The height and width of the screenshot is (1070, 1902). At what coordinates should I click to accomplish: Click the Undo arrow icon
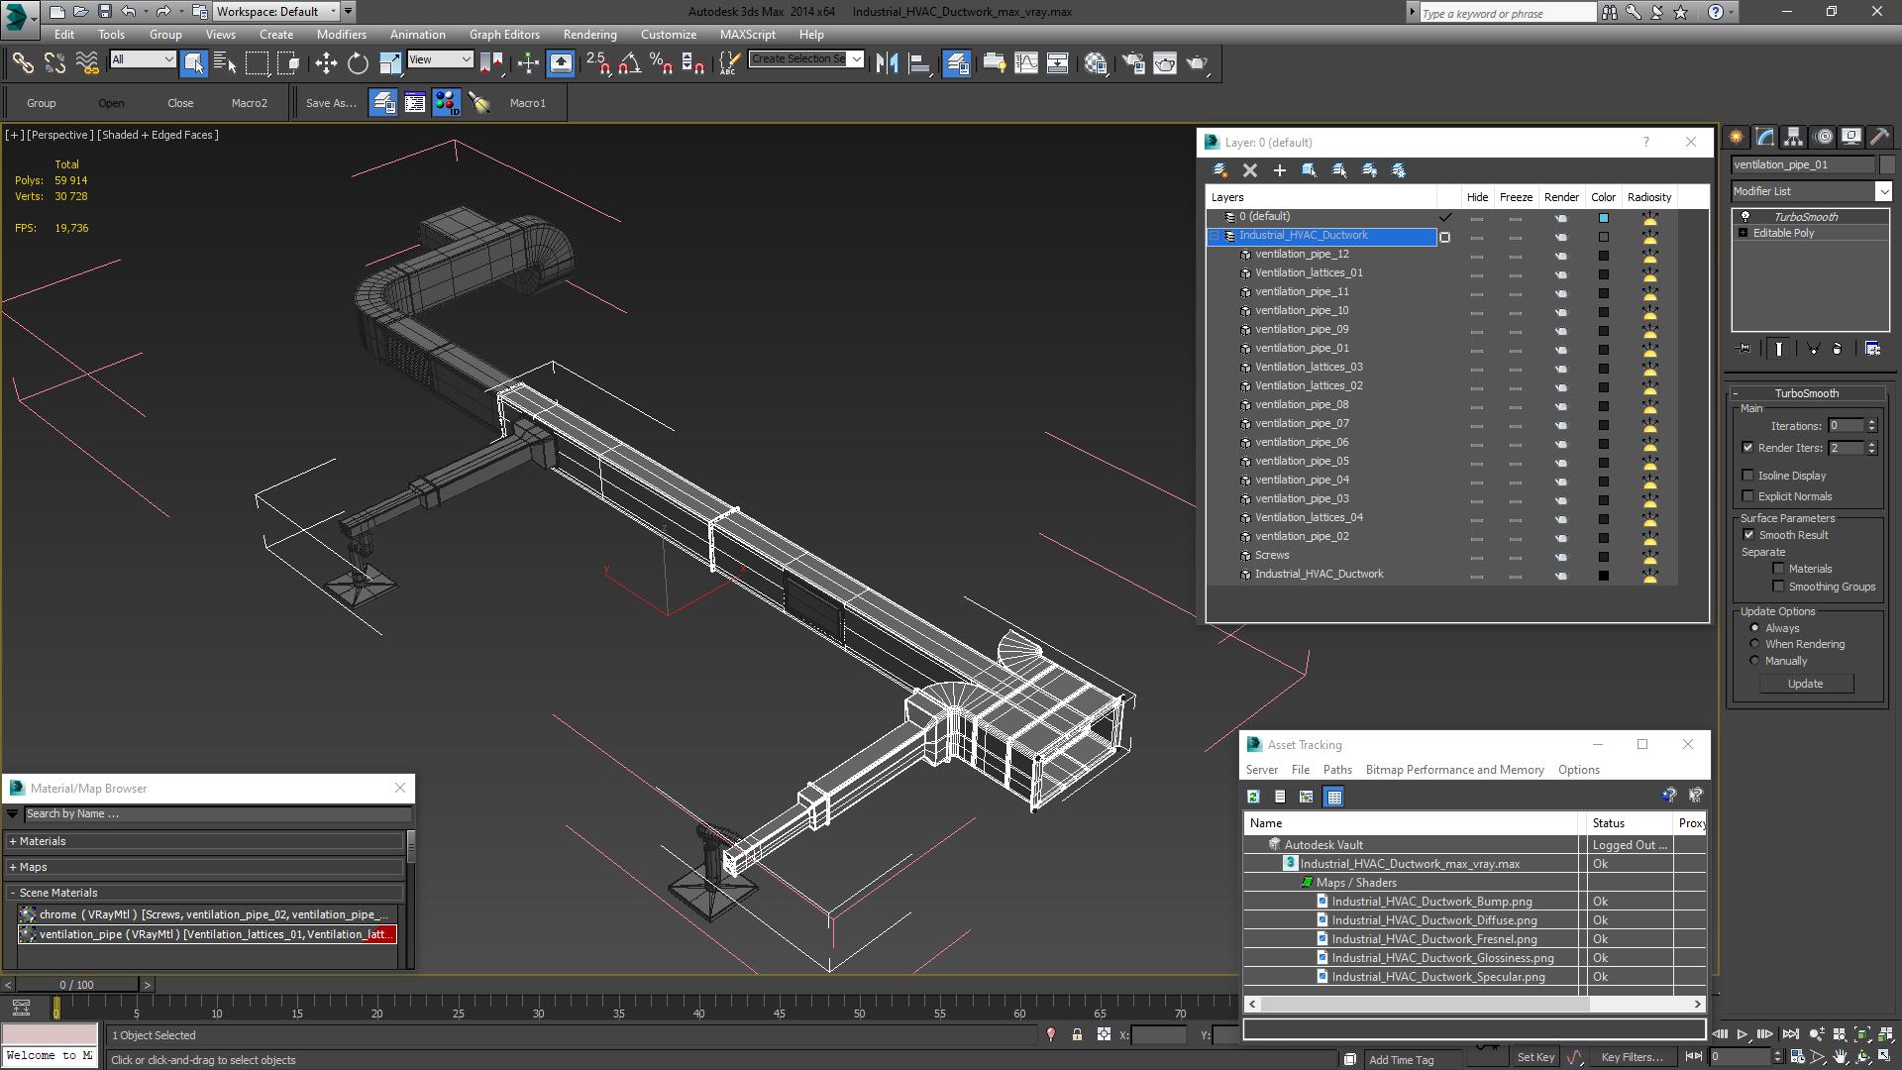129,12
